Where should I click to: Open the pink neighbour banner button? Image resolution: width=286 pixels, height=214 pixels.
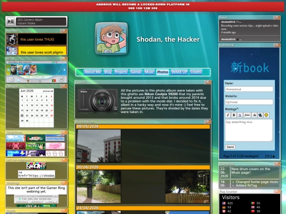tap(55, 146)
